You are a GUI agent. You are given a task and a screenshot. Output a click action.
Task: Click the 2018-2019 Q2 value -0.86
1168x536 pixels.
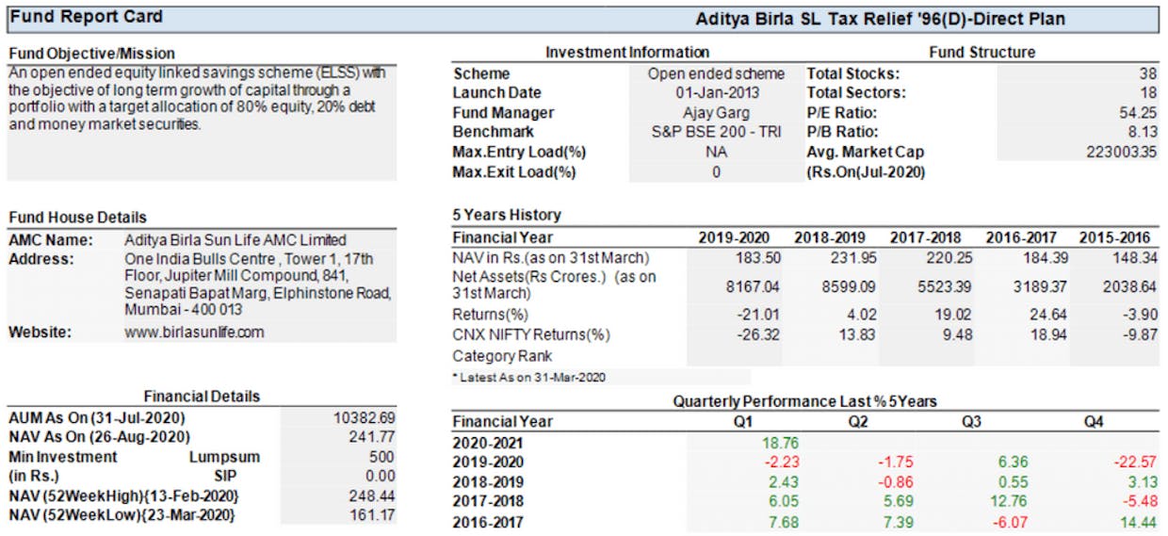896,481
